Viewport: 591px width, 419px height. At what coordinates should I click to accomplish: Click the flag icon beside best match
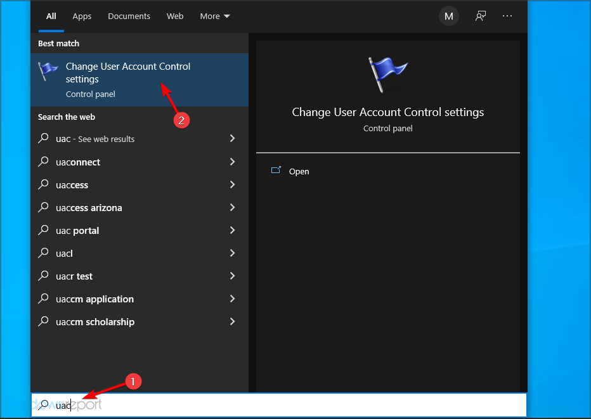tap(48, 71)
